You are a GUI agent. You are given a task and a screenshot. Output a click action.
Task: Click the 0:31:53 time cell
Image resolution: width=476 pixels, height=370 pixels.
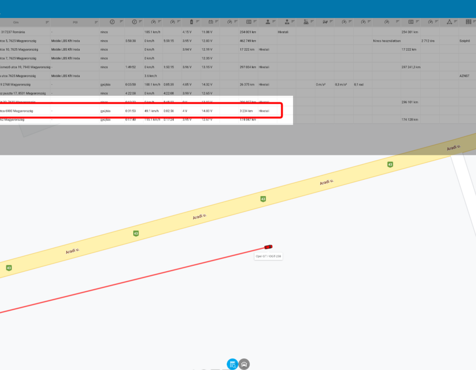click(130, 111)
